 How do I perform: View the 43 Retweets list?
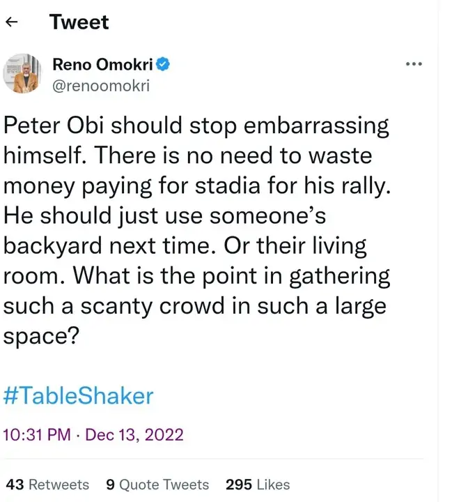(x=48, y=485)
